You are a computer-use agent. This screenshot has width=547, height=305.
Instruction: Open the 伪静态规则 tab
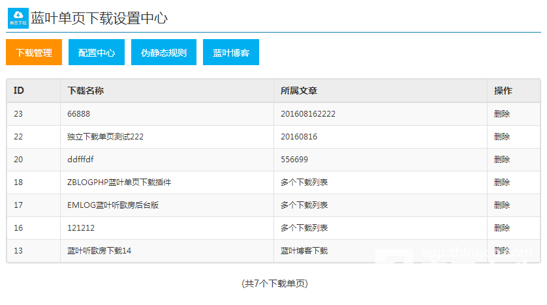pyautogui.click(x=164, y=53)
